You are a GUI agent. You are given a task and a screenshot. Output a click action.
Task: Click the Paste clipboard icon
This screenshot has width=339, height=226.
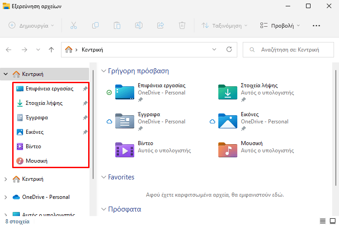[x=117, y=25]
